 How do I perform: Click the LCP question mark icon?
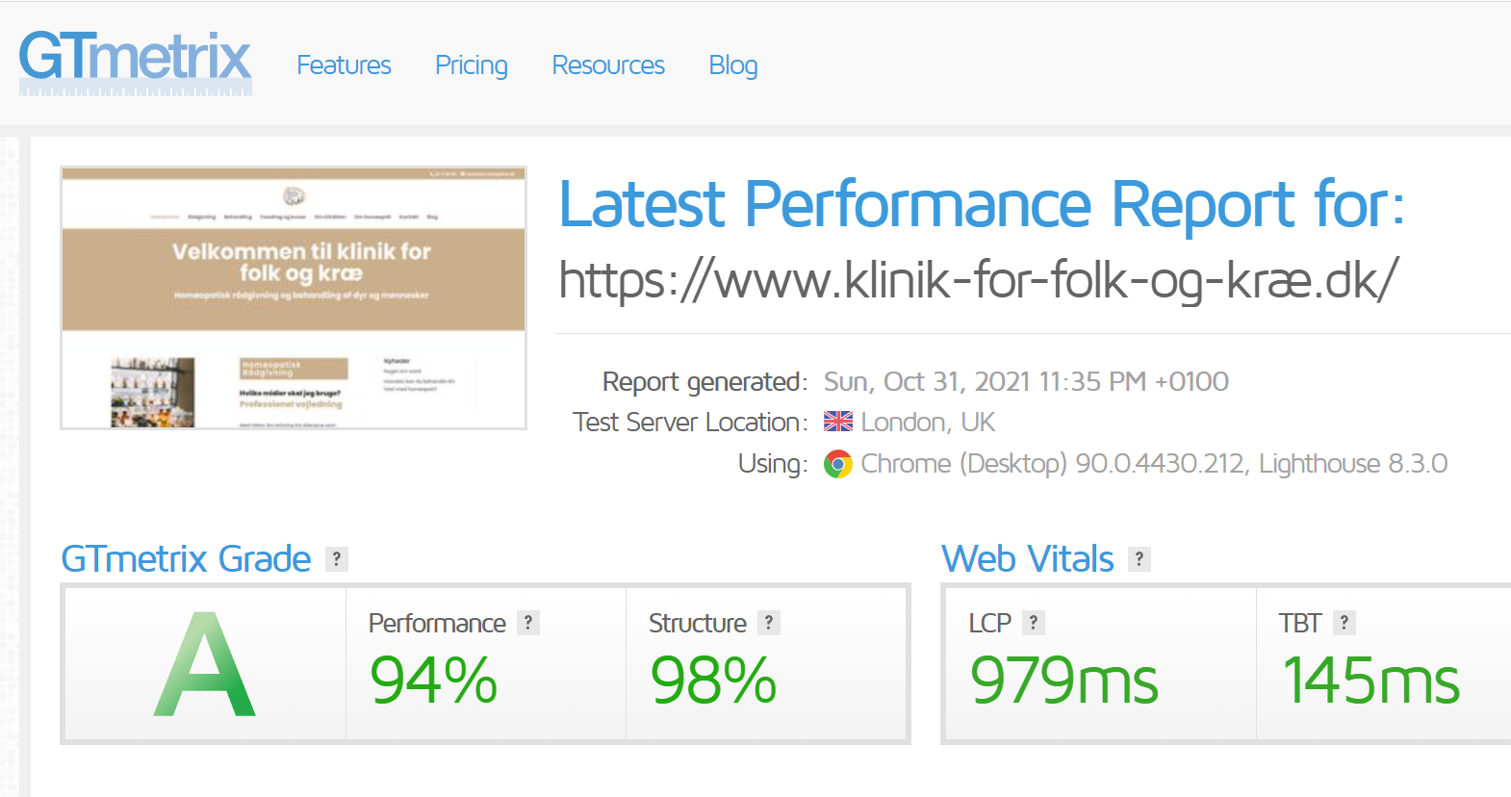click(x=1033, y=623)
